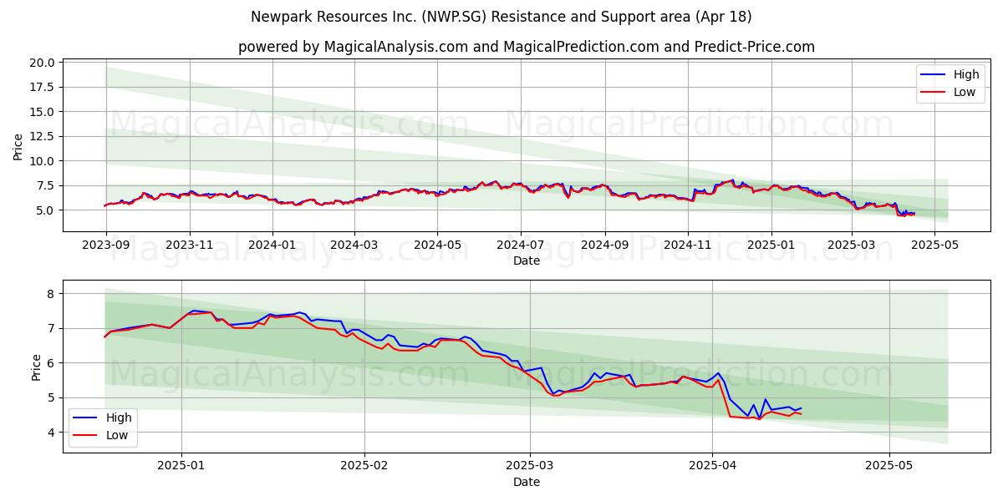Viewport: 1003px width, 501px height.
Task: Click the '6' price label on bottom chart
Action: click(53, 363)
